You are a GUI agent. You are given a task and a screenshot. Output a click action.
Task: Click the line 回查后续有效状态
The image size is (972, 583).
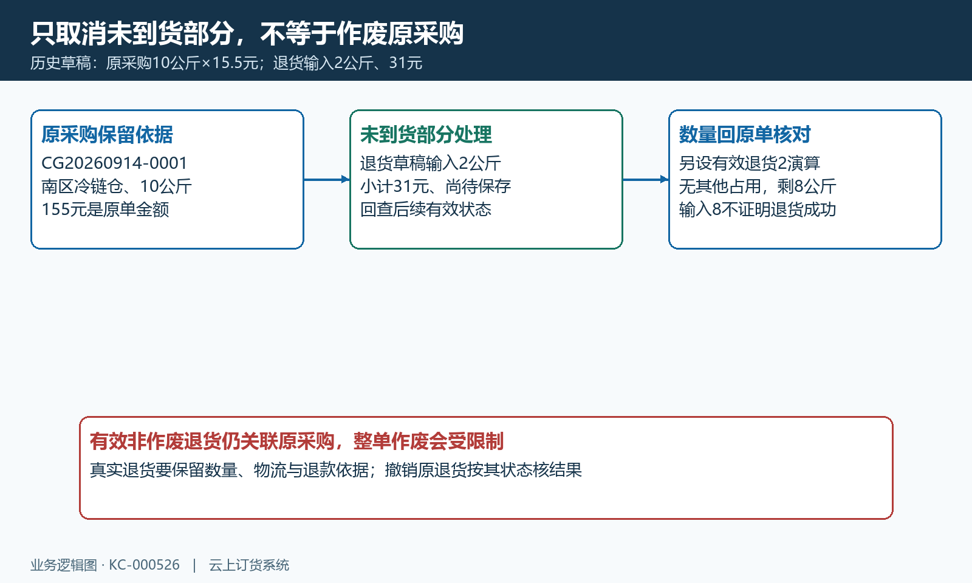(x=426, y=210)
